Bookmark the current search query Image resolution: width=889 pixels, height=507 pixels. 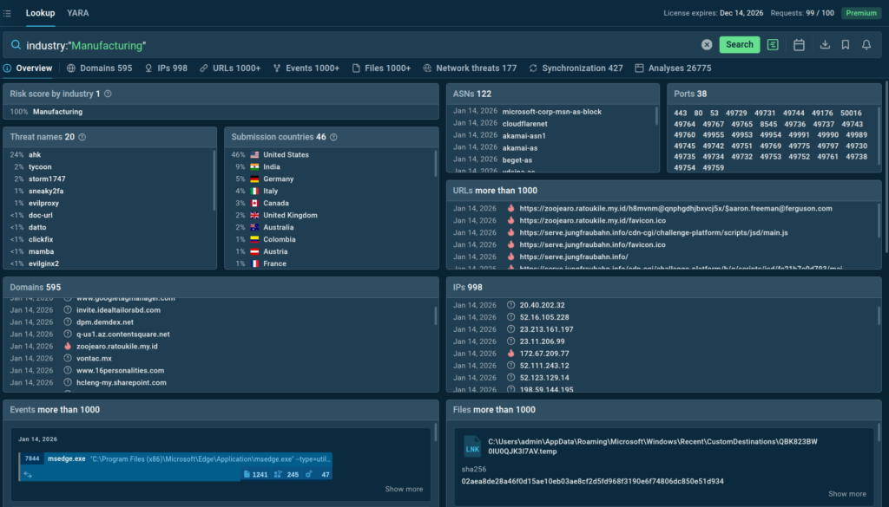846,44
